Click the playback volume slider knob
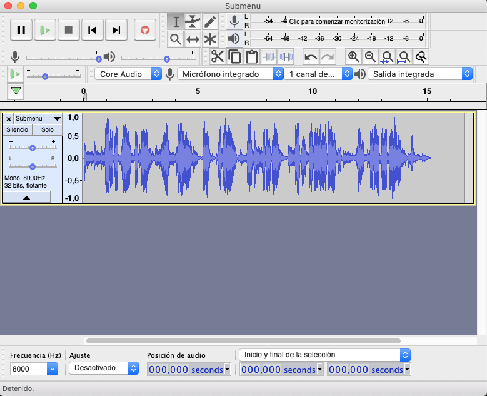The width and height of the screenshot is (487, 396). [167, 59]
